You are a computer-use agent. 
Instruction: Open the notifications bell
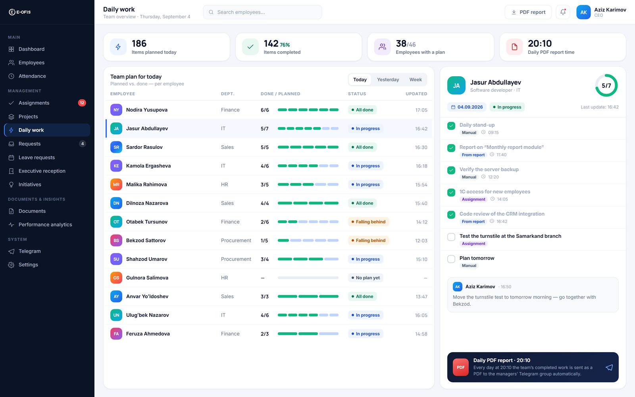pos(563,12)
